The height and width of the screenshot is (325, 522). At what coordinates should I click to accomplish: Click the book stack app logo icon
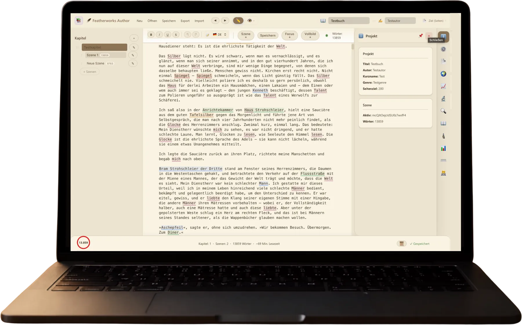click(x=79, y=21)
